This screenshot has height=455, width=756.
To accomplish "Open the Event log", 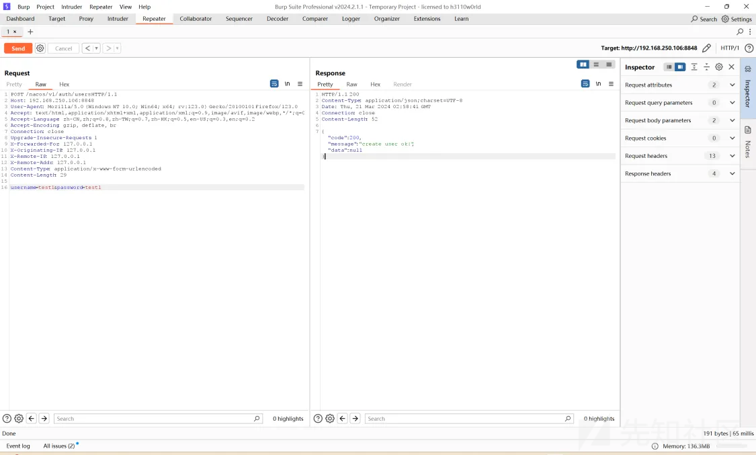I will point(18,446).
